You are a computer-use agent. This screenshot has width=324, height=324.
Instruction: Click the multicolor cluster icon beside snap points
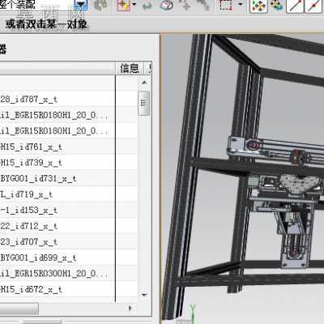click(x=276, y=6)
